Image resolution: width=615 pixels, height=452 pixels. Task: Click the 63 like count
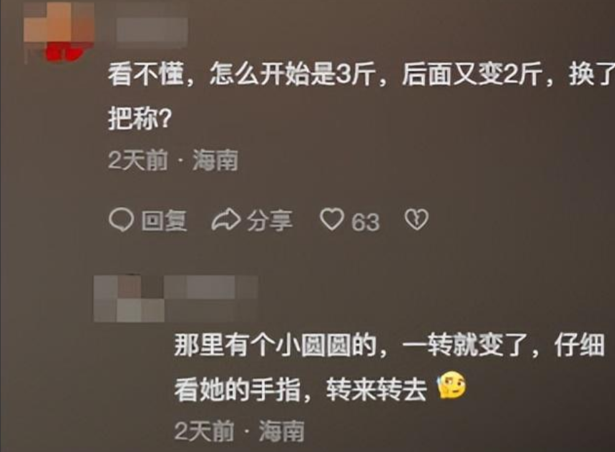coord(365,222)
